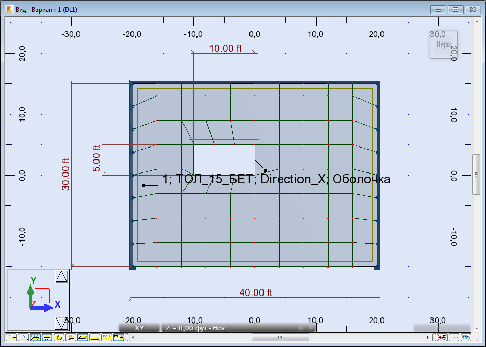Toggle supports symbols display icon

tap(47, 337)
